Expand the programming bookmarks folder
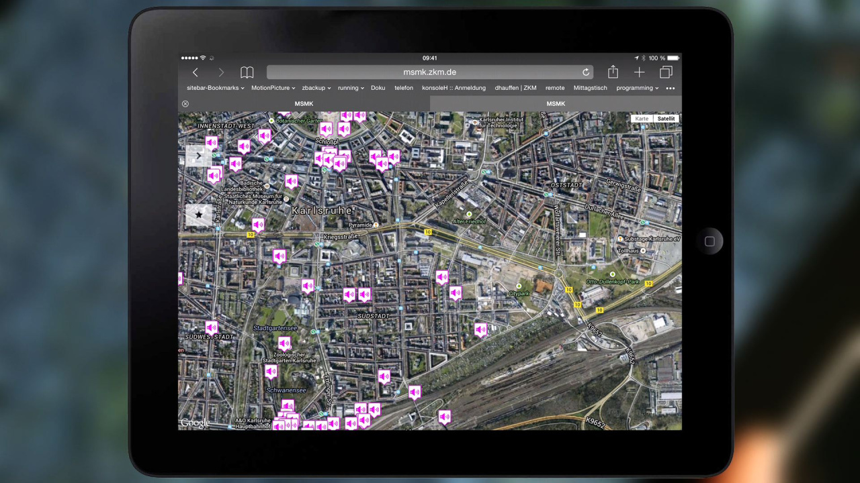This screenshot has height=483, width=860. 637,88
